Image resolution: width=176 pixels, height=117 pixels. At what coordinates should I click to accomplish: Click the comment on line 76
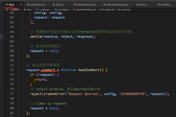pyautogui.click(x=65, y=89)
